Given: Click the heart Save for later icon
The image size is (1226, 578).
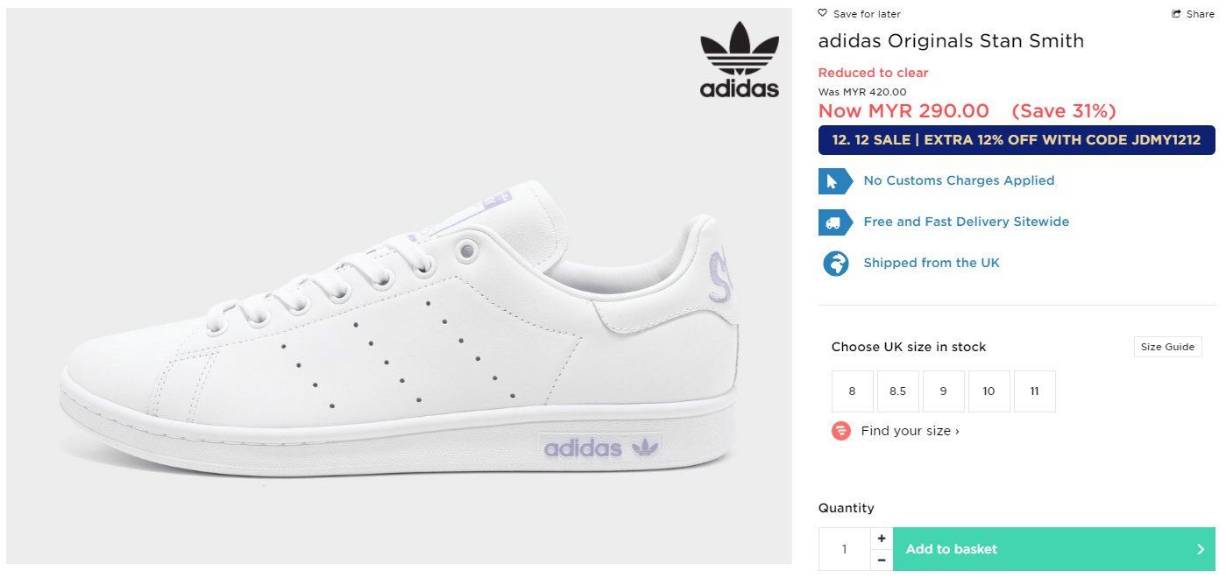Looking at the screenshot, I should 822,13.
